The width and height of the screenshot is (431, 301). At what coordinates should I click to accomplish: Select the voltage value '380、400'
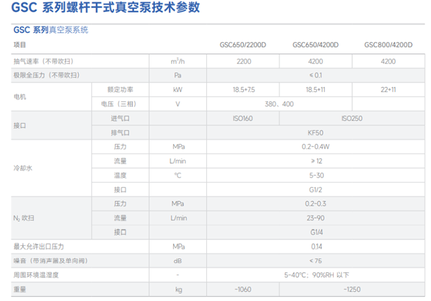[x=279, y=104]
